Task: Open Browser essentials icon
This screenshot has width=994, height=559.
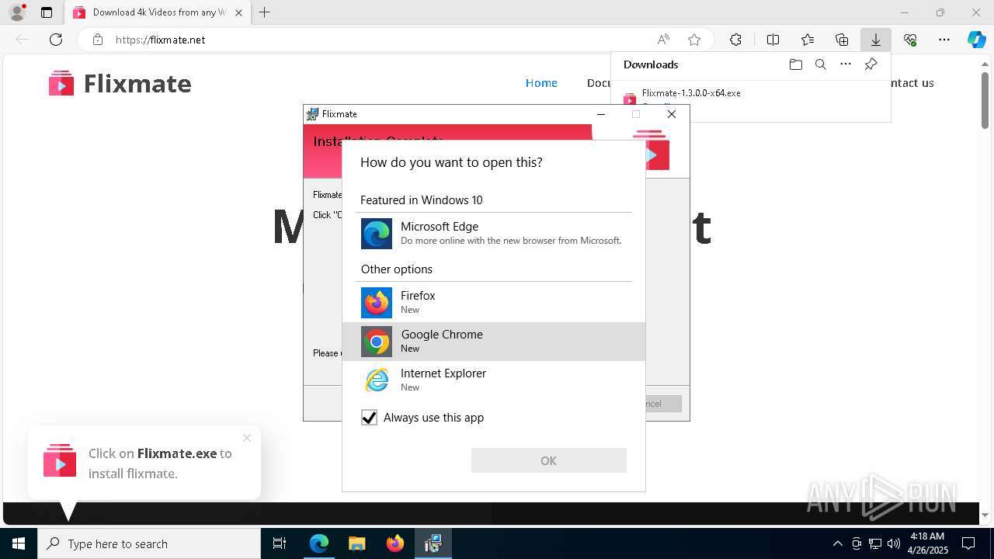Action: (910, 40)
